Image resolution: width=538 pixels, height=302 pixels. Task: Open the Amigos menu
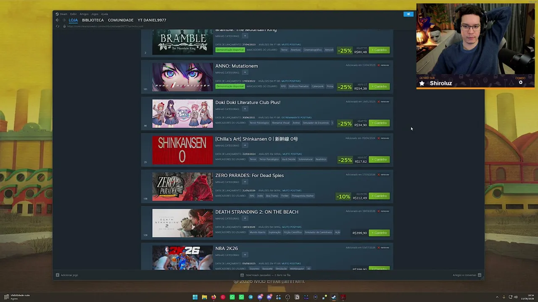(84, 14)
